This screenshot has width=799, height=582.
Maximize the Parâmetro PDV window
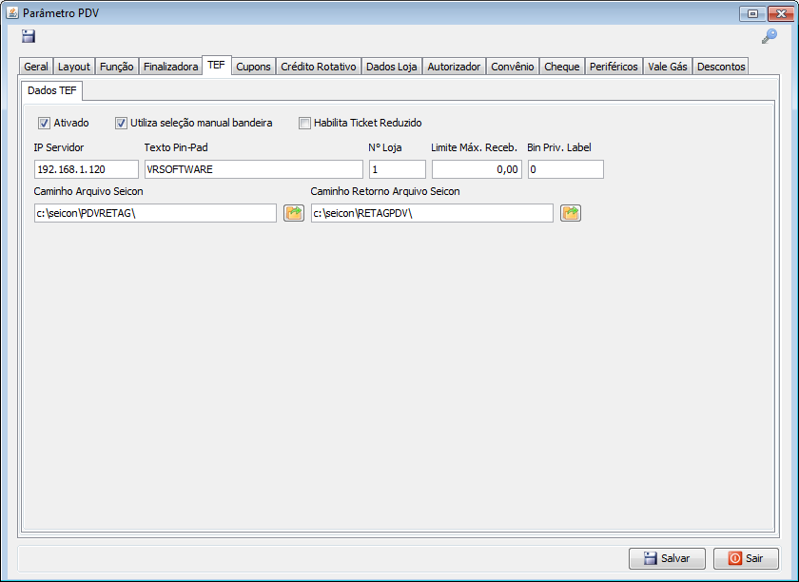(752, 13)
